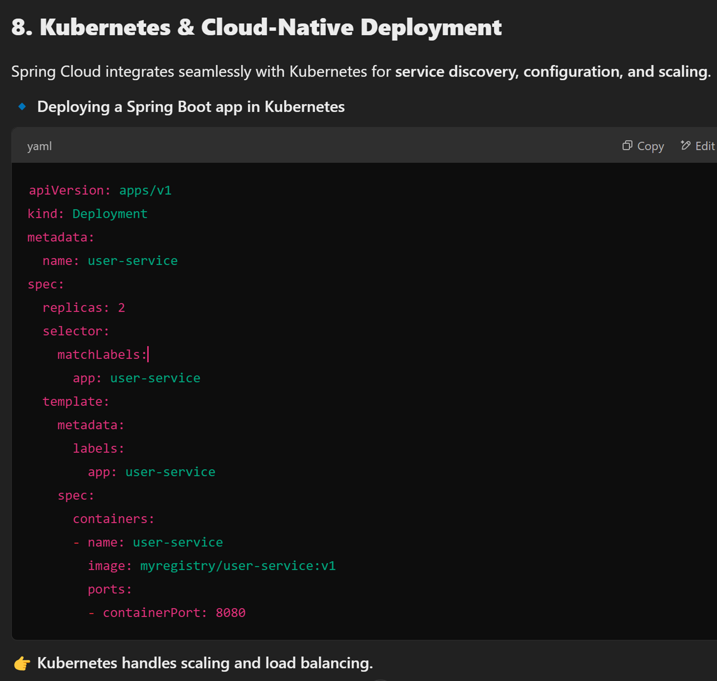Click the Kubernetes & Cloud-Native Deployment heading
The image size is (717, 681).
pyautogui.click(x=256, y=27)
